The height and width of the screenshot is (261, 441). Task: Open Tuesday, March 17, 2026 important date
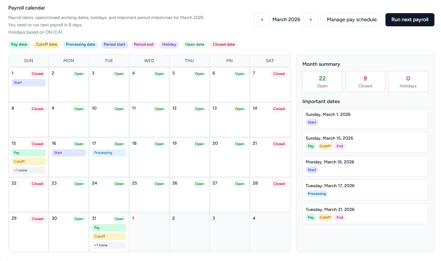365,190
